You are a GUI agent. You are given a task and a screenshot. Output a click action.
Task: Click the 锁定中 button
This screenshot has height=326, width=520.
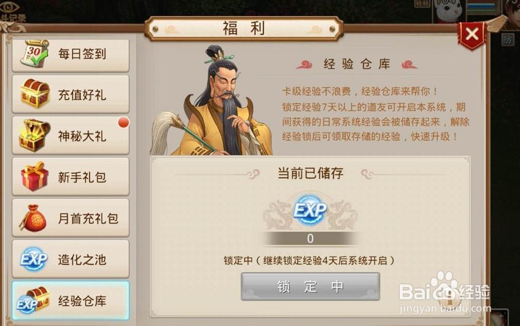coord(311,287)
